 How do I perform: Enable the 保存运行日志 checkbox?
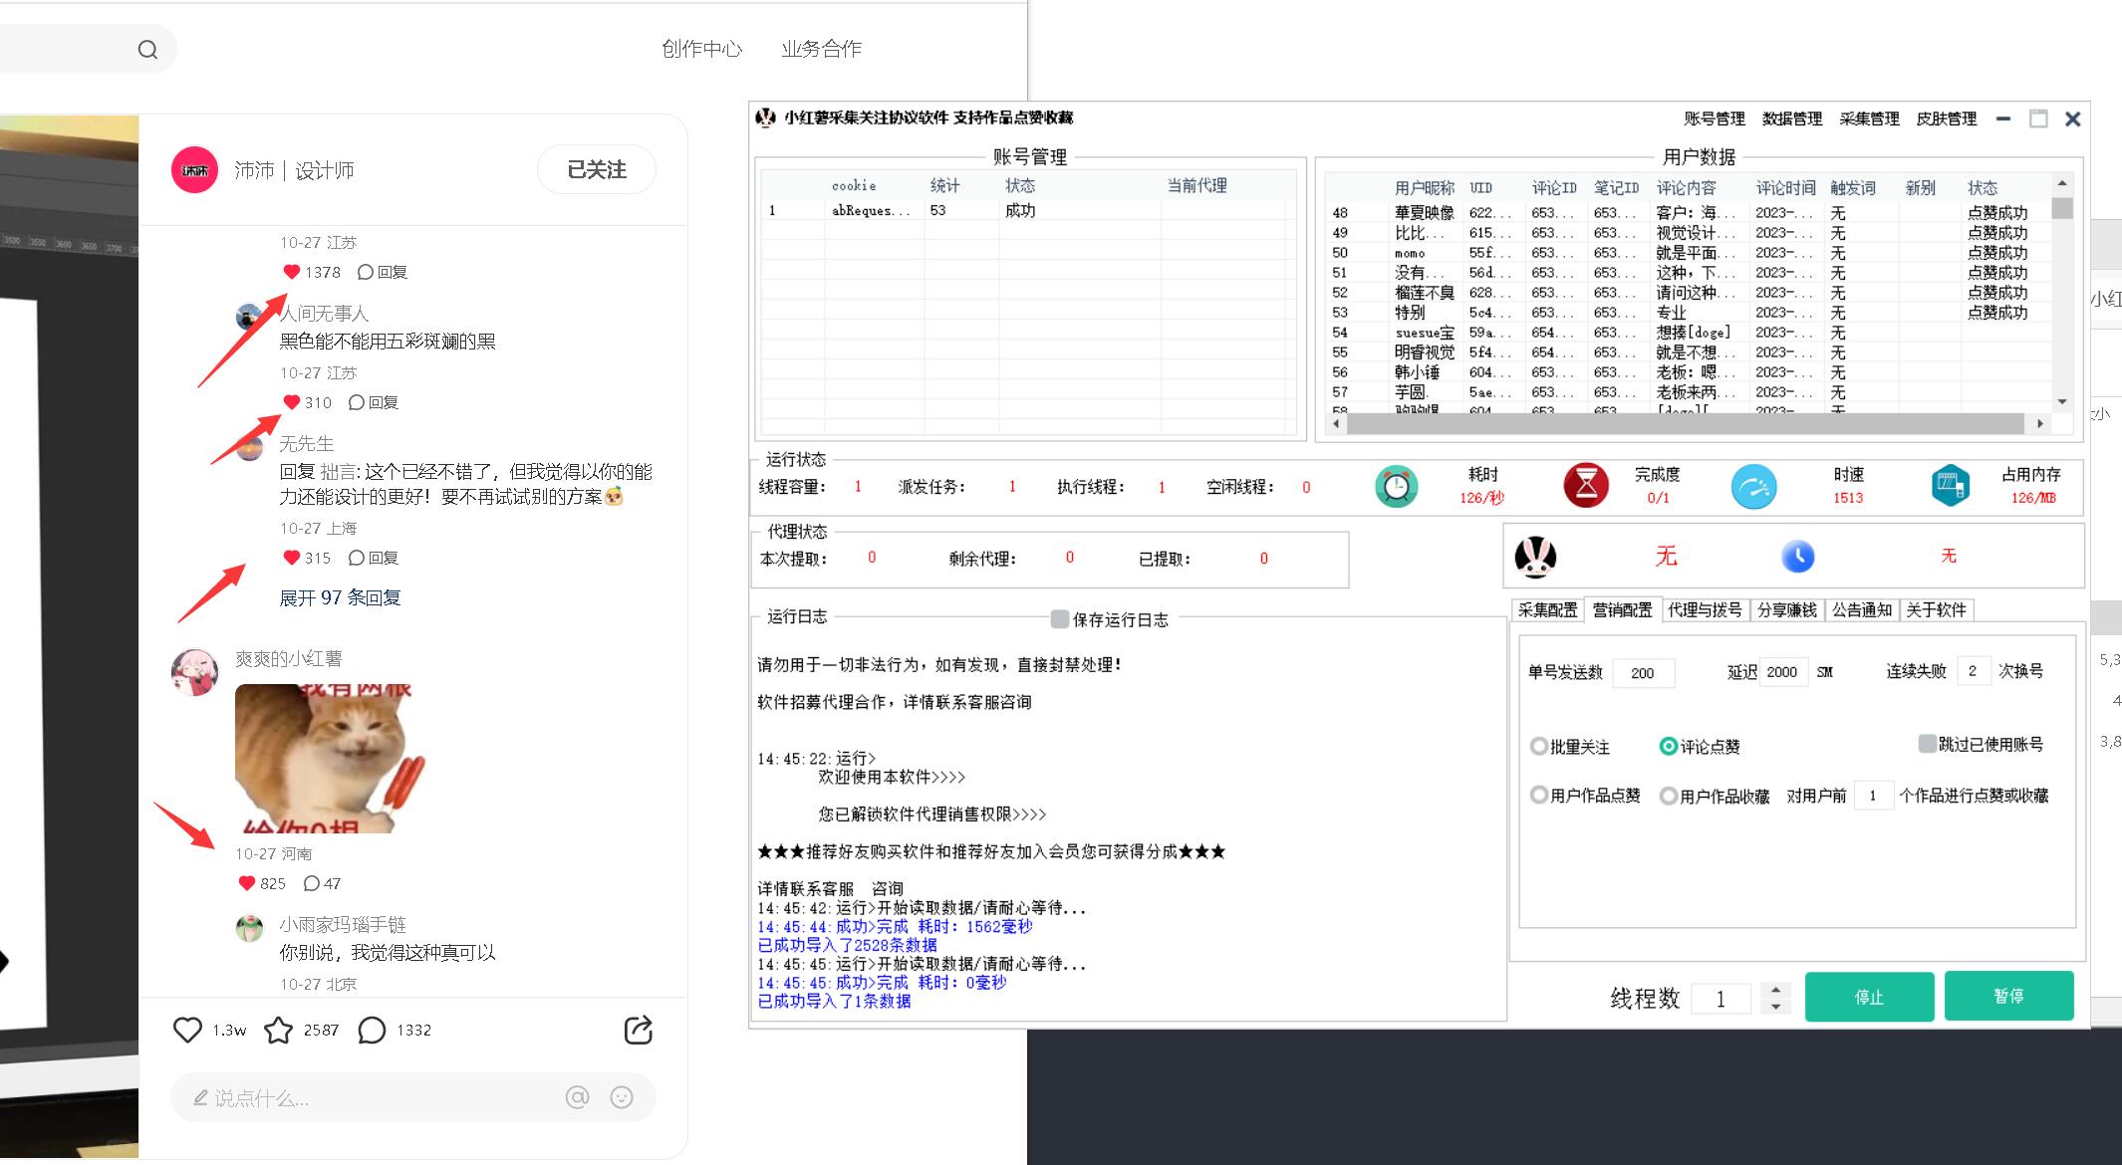[x=1060, y=619]
